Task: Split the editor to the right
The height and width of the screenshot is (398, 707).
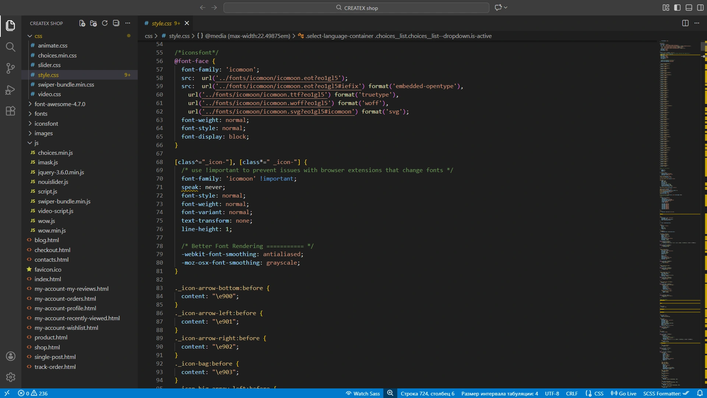Action: [x=685, y=23]
